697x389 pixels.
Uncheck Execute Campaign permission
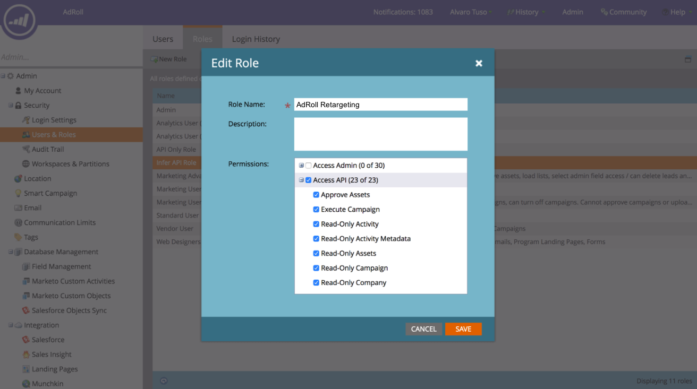317,210
